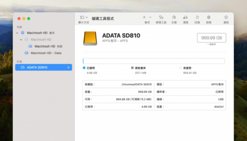This screenshot has height=141, width=247.
Task: Click the white free-space legend swatch
Action: (180, 68)
